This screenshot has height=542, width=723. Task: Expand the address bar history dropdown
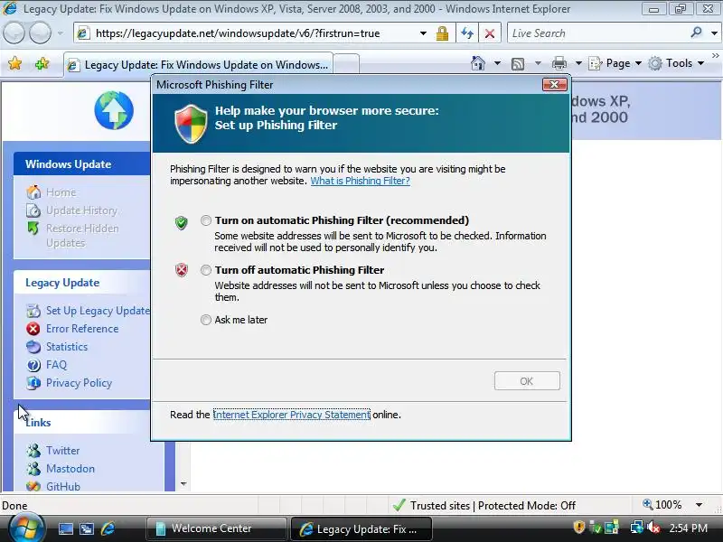(x=423, y=33)
